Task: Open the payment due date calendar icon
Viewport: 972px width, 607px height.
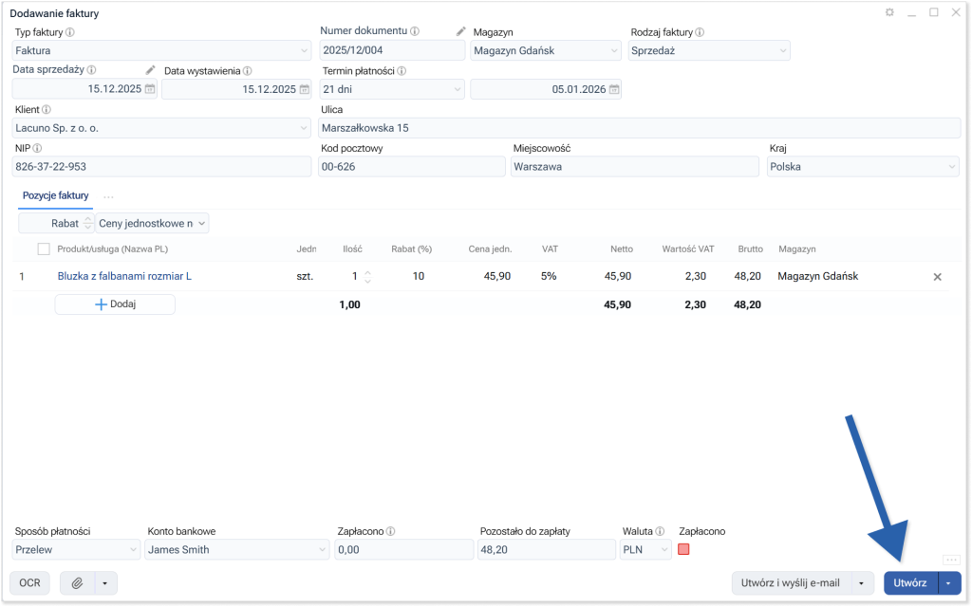Action: tap(614, 89)
